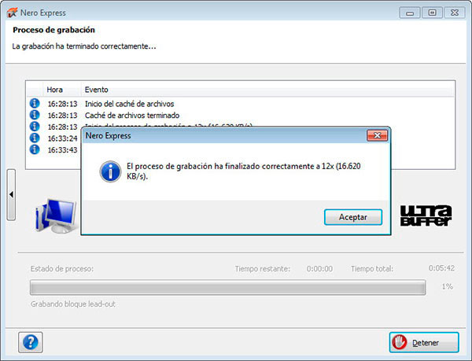Click the Nero Express flame icon in the title bar
The image size is (472, 361).
coord(12,13)
